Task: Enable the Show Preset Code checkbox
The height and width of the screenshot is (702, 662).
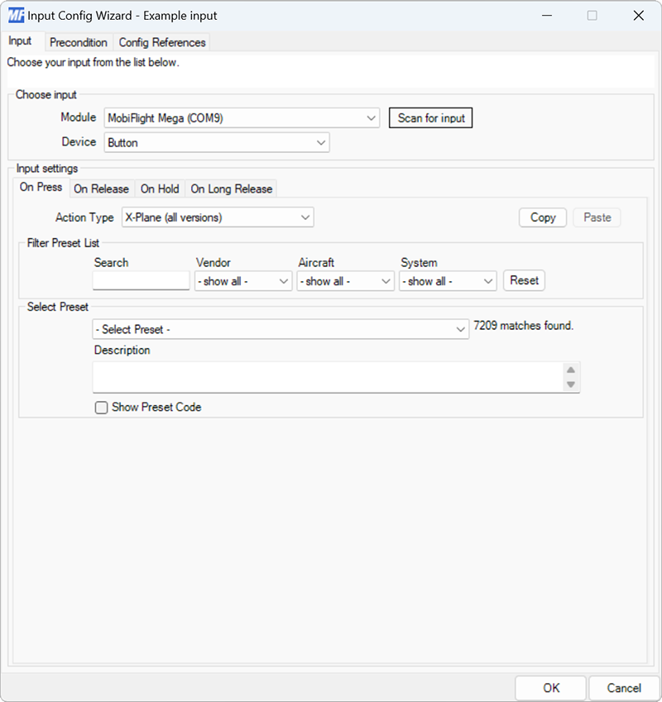Action: [x=101, y=407]
